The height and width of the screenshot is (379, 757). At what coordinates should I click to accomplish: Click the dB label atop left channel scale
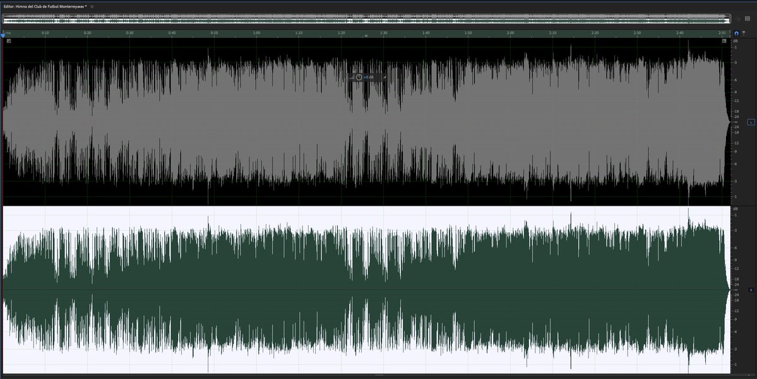(x=736, y=41)
